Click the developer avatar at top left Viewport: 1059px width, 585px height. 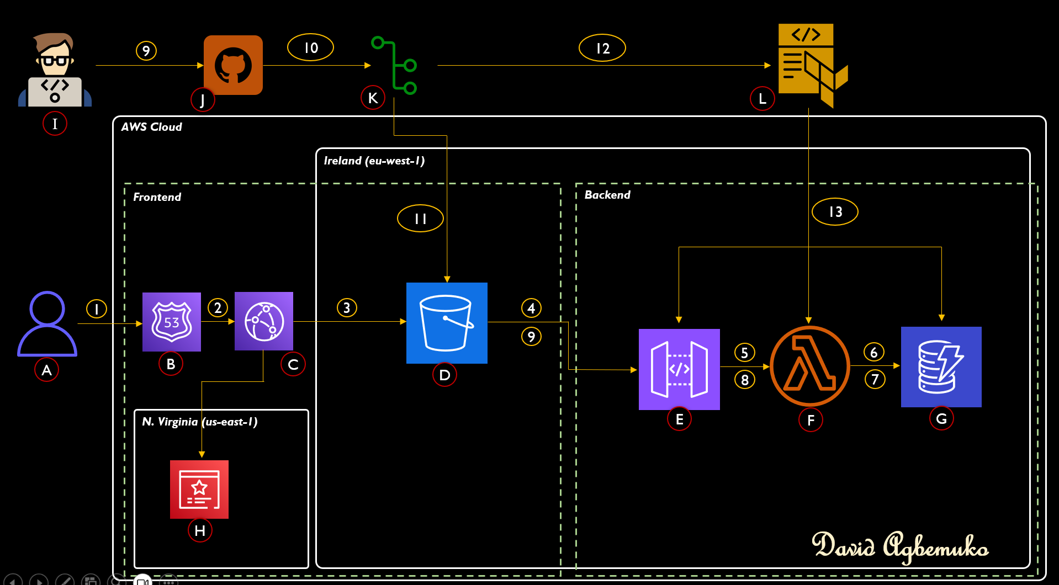click(55, 70)
